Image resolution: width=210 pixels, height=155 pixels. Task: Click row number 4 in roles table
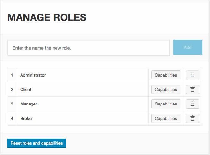[x=12, y=118]
